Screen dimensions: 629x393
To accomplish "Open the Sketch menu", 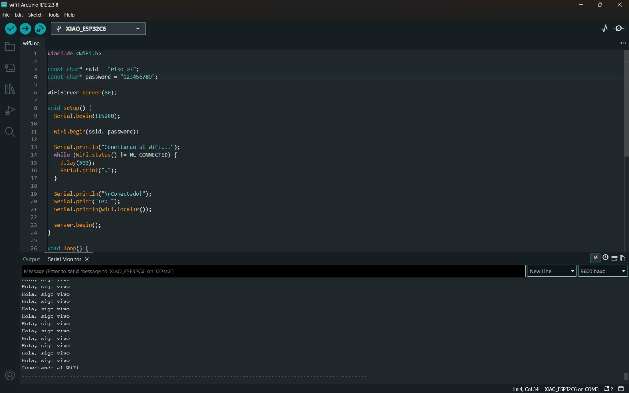I will 35,15.
